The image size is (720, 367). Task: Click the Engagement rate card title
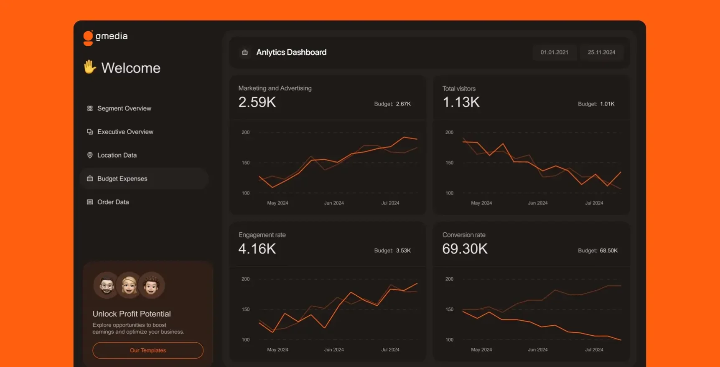coord(262,235)
